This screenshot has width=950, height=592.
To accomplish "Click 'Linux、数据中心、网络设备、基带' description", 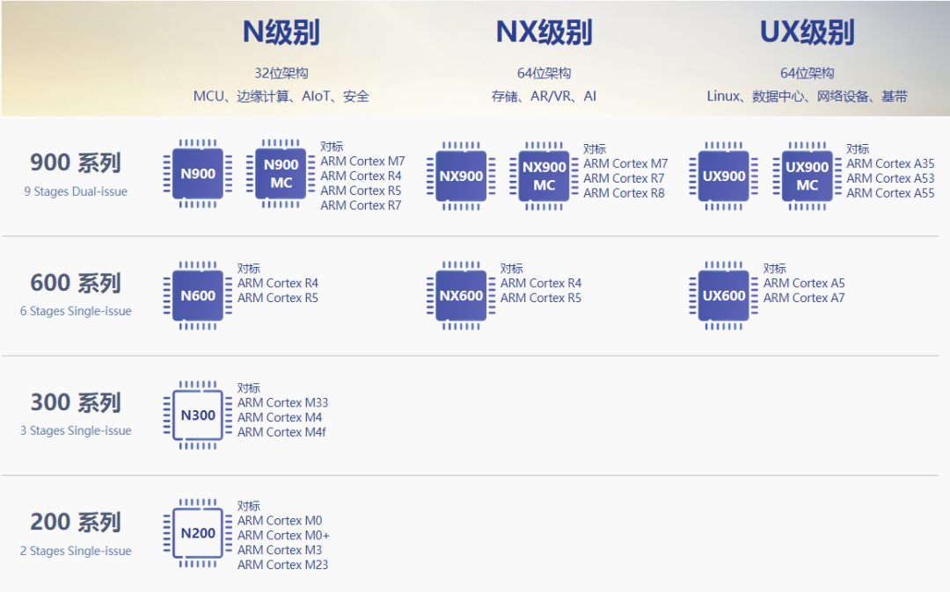I will [807, 96].
